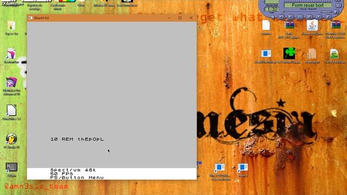Viewport: 347px width, 195px height.
Task: Open the FL Studio 11 desktop shortcut
Action: point(11,141)
